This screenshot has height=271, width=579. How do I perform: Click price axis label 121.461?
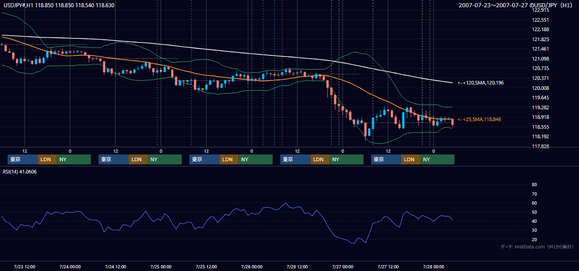540,49
